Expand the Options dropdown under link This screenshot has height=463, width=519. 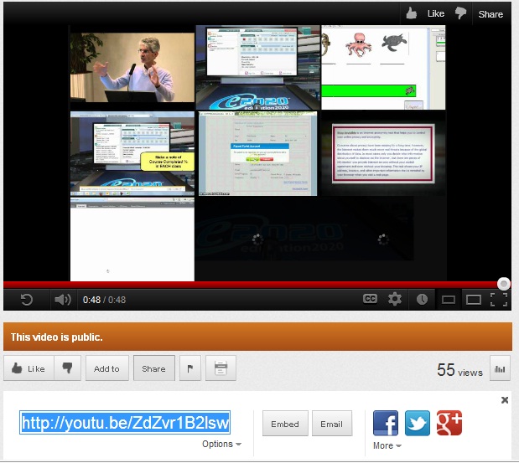point(221,445)
